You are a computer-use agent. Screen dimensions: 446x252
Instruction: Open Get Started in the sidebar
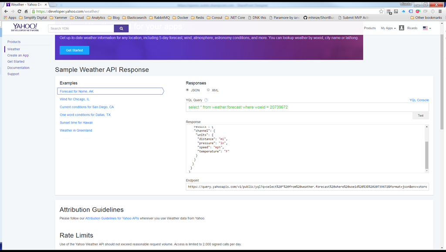click(16, 62)
